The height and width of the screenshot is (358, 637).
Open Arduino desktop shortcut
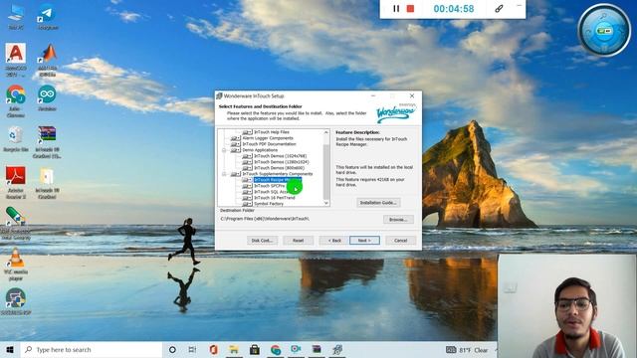[x=47, y=97]
